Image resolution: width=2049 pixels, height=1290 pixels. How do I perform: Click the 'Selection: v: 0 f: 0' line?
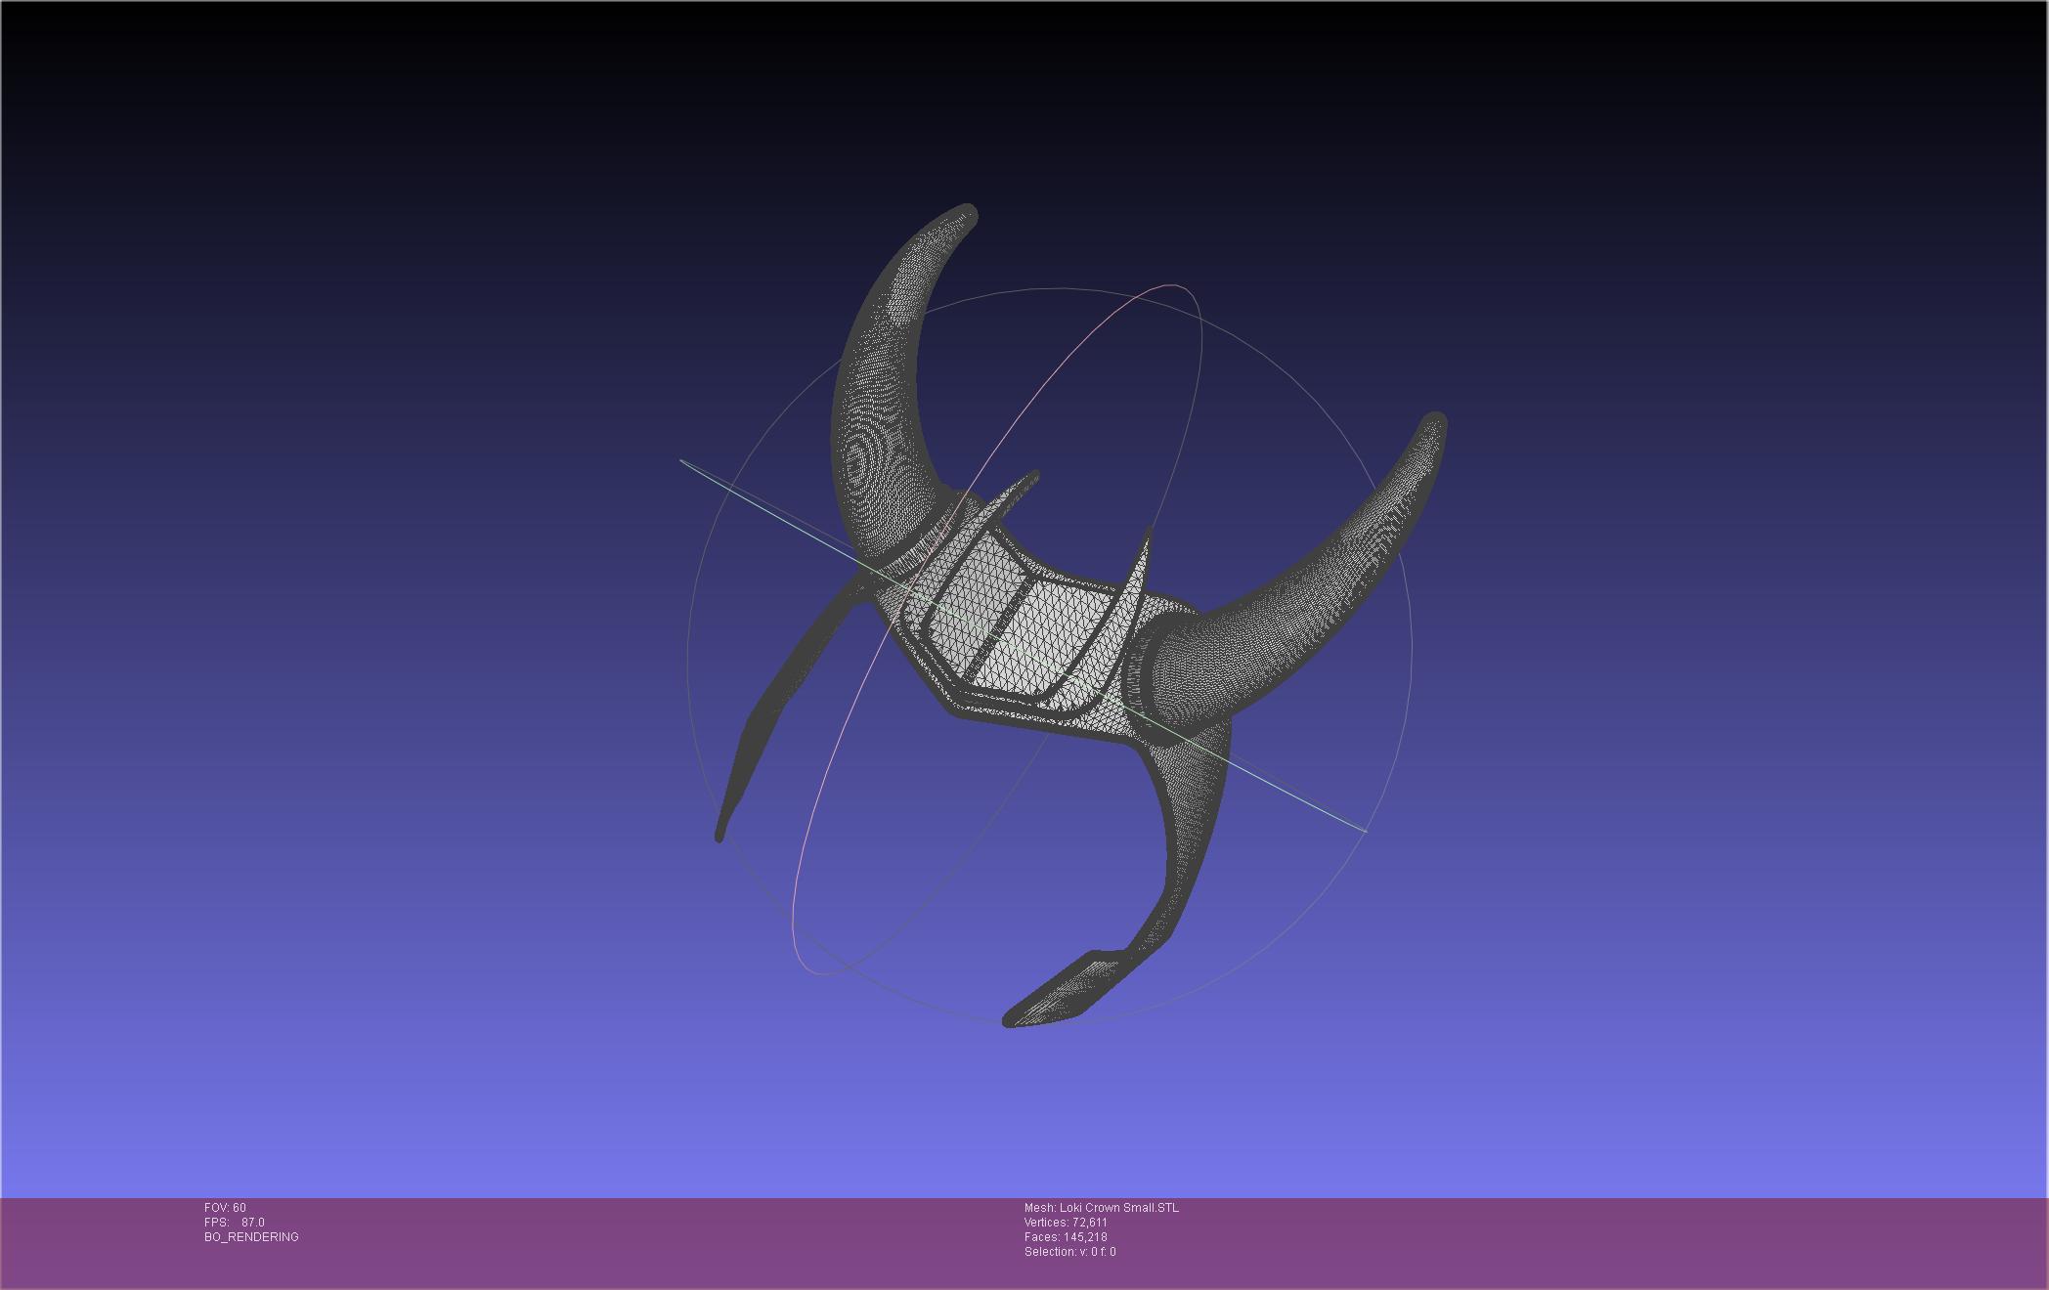click(1070, 1252)
